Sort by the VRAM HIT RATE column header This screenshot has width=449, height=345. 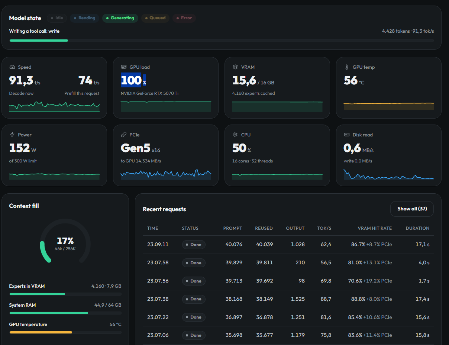tap(375, 228)
